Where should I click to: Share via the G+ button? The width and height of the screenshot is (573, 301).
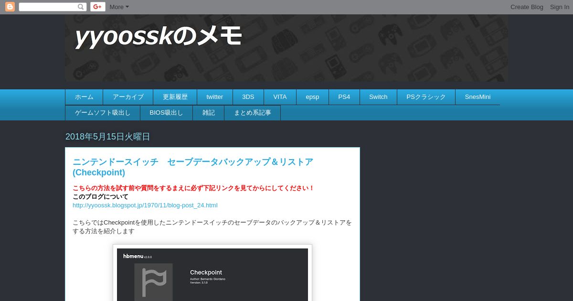pyautogui.click(x=98, y=7)
